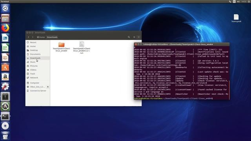Select Desktop in Files sidebar

coord(38,50)
